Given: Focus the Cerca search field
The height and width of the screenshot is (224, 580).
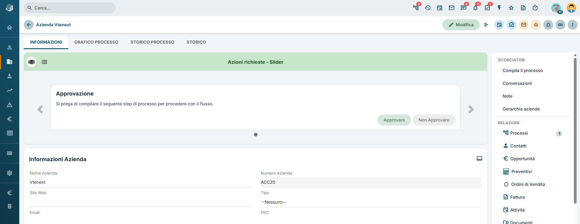Looking at the screenshot, I should (70, 8).
